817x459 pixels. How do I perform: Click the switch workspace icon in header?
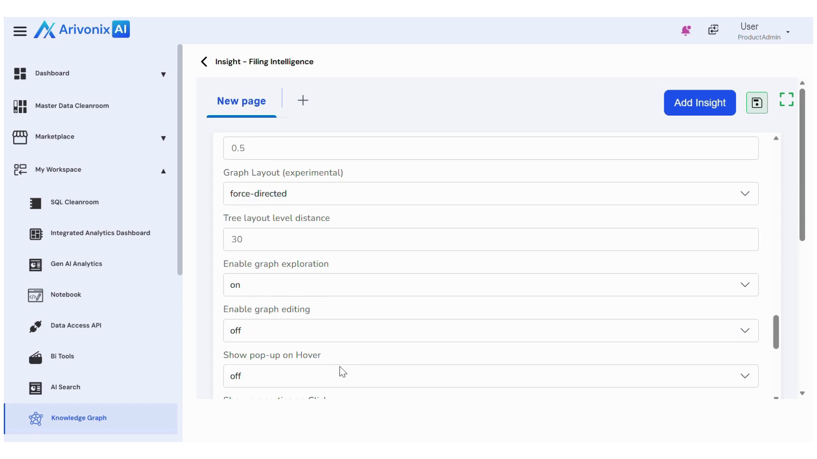click(713, 30)
